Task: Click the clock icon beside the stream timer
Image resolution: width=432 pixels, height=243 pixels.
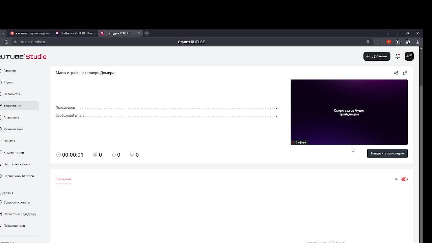Action: 58,155
